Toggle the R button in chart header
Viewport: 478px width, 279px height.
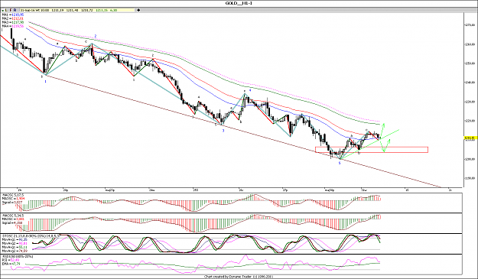[x=15, y=10]
